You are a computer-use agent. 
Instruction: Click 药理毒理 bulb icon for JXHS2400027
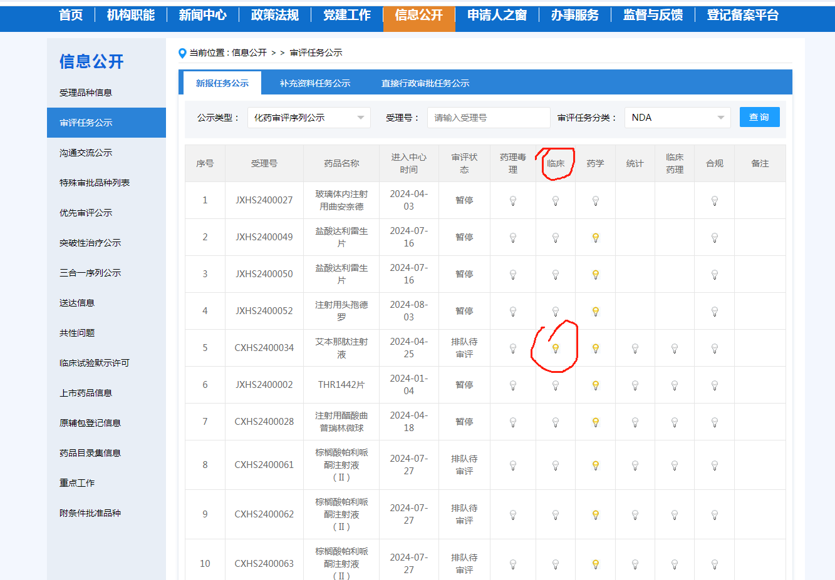[513, 201]
